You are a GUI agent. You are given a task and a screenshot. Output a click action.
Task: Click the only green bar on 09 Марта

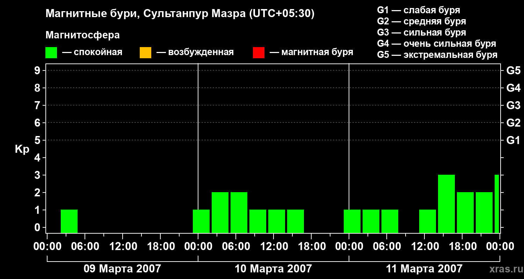[x=69, y=221]
